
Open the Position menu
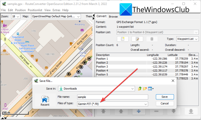pyautogui.click(x=20, y=10)
